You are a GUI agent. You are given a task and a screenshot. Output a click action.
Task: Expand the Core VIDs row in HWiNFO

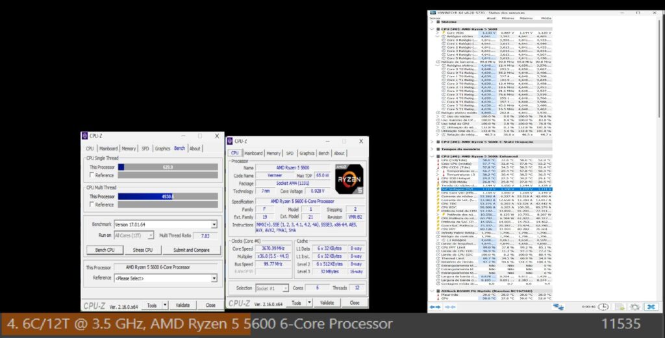438,32
